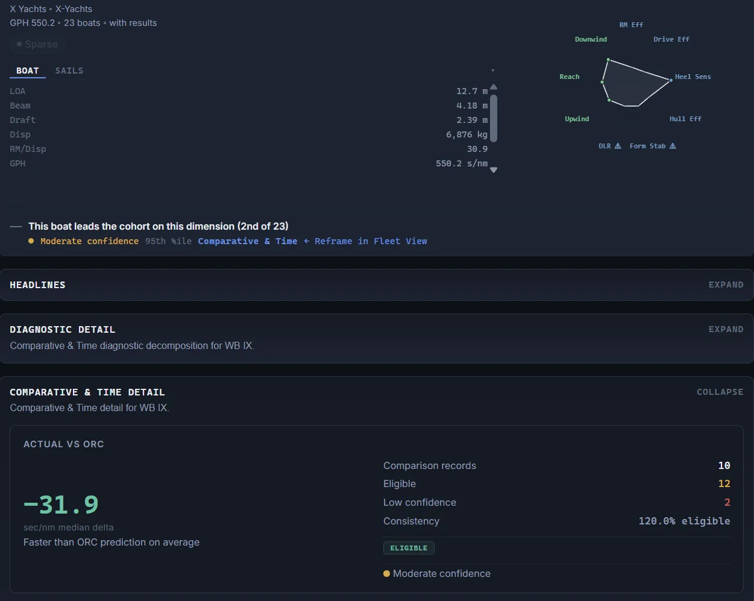This screenshot has width=754, height=601.
Task: Click the Upwind radar axis label
Action: (x=577, y=119)
